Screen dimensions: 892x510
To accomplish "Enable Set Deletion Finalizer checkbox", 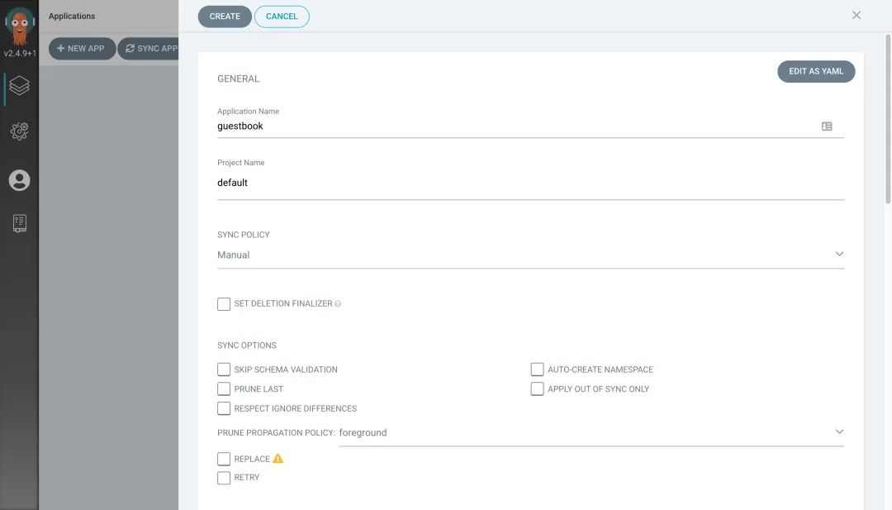I will click(224, 304).
